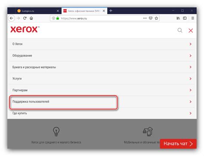Image resolution: width=204 pixels, height=156 pixels.
Task: Expand Где купить with its chevron
Action: [x=191, y=113]
